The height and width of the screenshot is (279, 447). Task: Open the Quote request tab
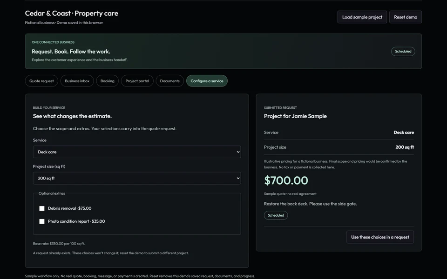[x=41, y=81]
